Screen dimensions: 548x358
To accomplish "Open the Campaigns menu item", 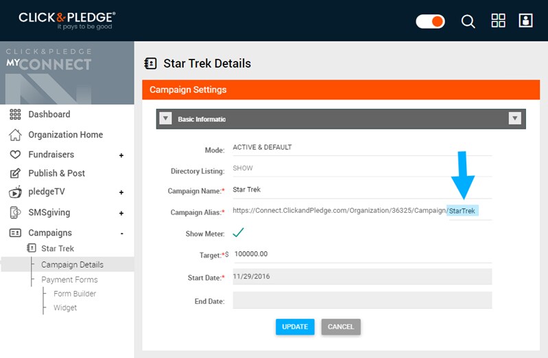I will (50, 233).
